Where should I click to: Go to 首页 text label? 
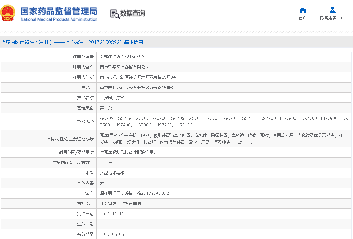(x=303, y=18)
